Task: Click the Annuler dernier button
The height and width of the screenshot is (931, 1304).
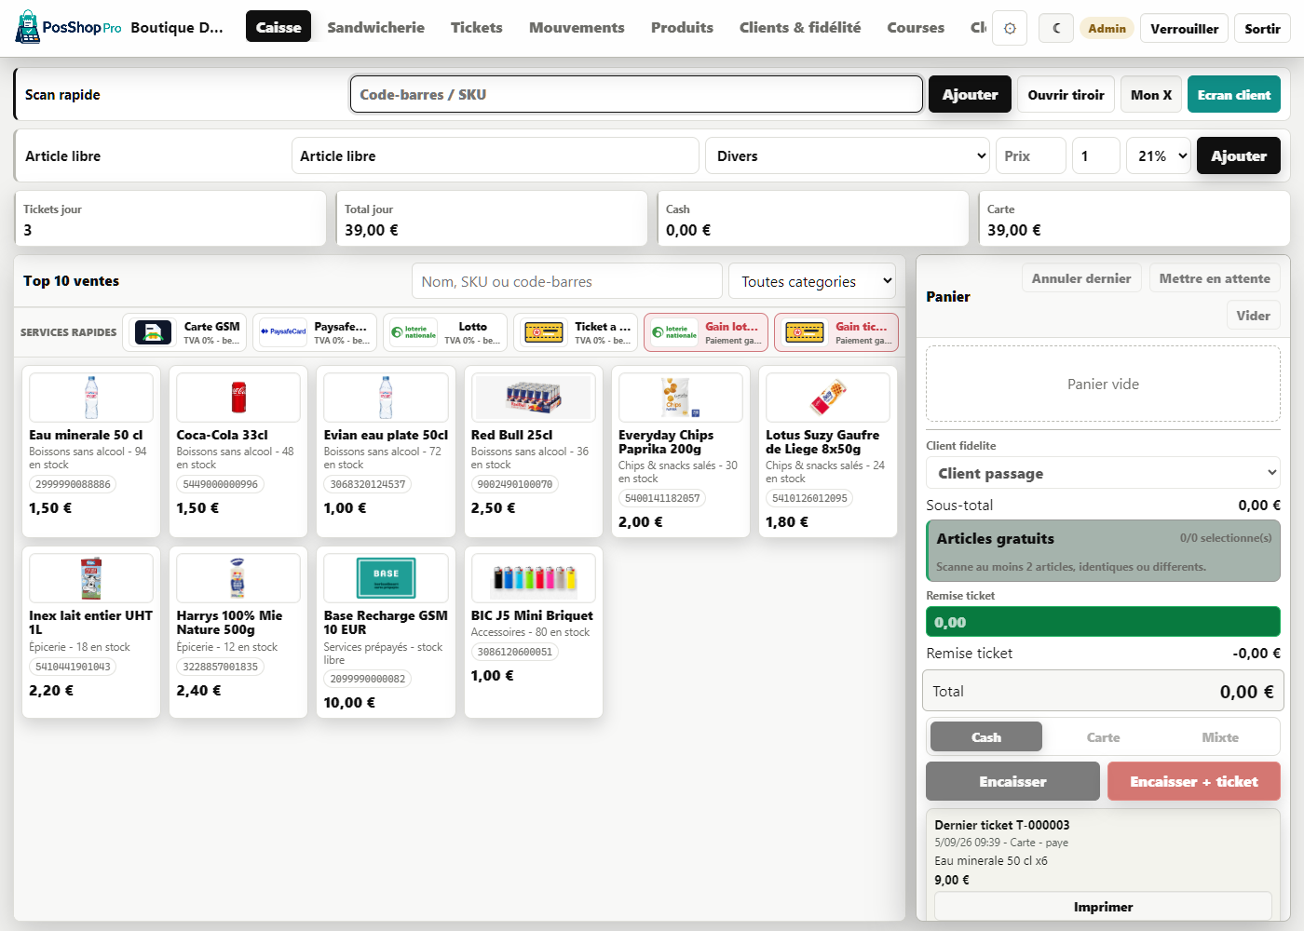Action: click(1081, 277)
